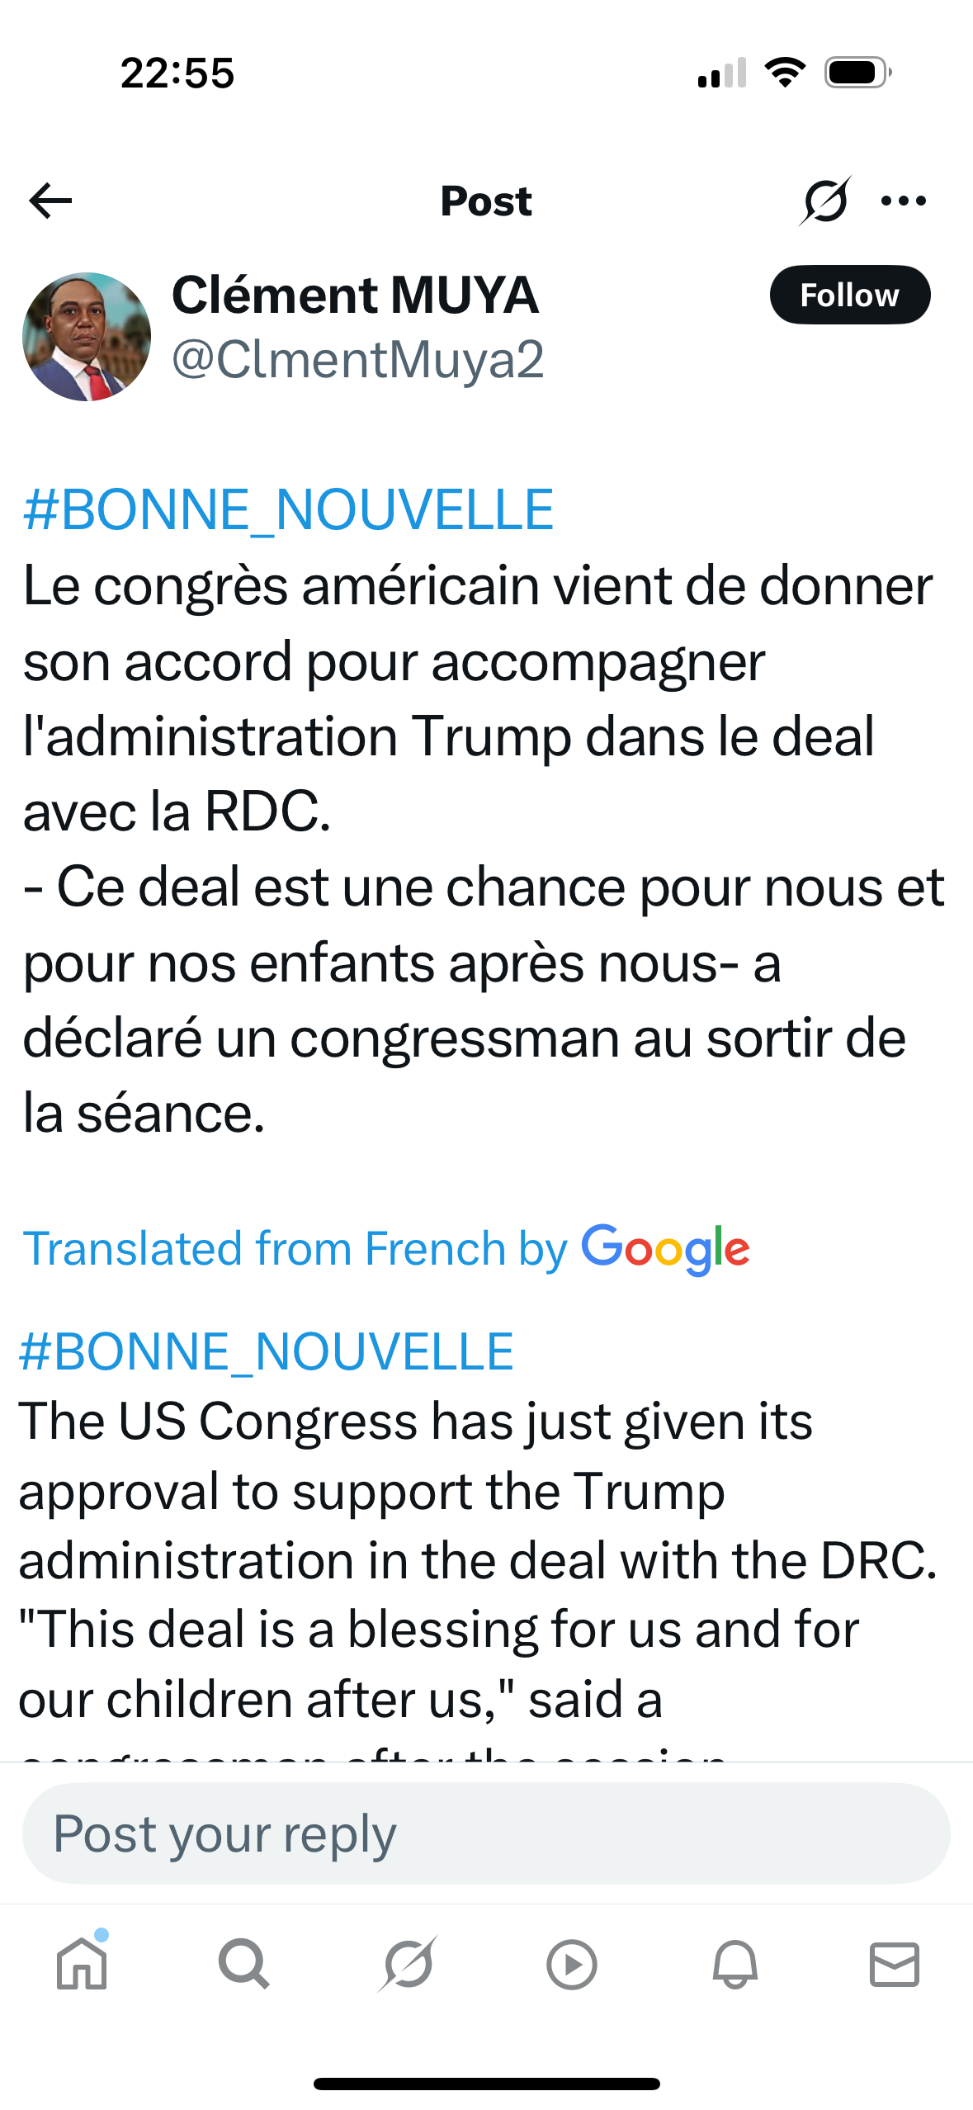Tap the battery status icon

(x=857, y=73)
